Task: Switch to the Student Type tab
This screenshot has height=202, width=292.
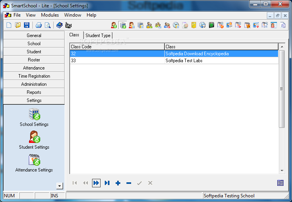Action: tap(98, 36)
